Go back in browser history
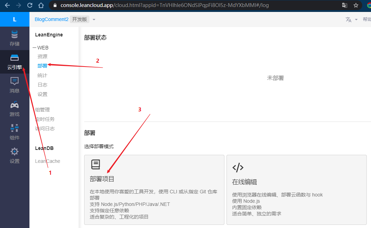371x228 pixels. point(7,5)
